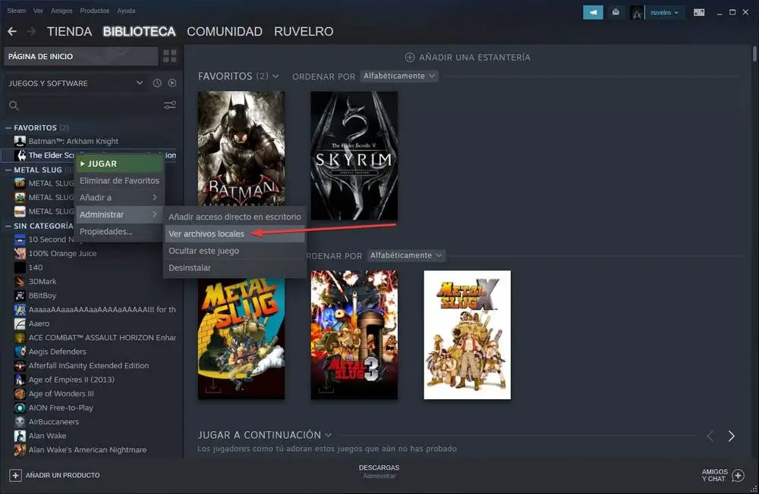759x494 pixels.
Task: Open the Administrar submenu
Action: 120,214
